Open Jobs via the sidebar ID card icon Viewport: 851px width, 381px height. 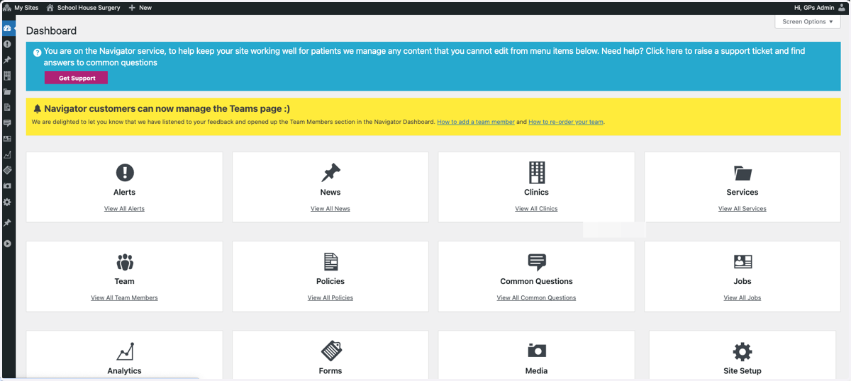pos(7,139)
